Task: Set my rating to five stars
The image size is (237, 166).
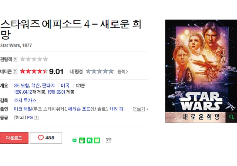Action: click(111, 71)
